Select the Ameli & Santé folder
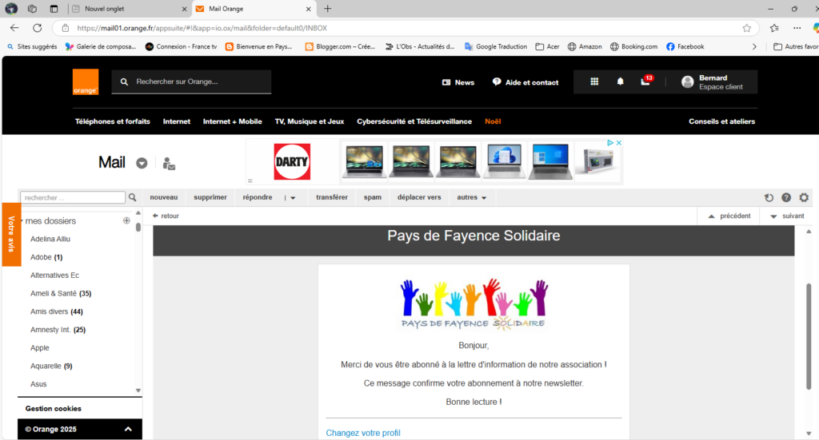The width and height of the screenshot is (819, 440). (61, 293)
